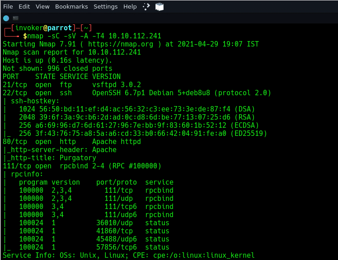Click 'Nmap scan report for 10.10.112.241' line
The height and width of the screenshot is (260, 338).
click(72, 52)
